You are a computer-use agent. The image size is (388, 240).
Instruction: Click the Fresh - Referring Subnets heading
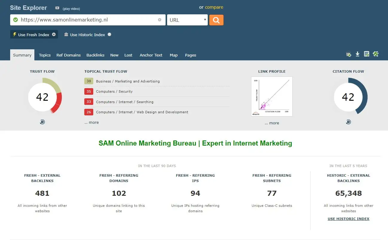(272, 178)
